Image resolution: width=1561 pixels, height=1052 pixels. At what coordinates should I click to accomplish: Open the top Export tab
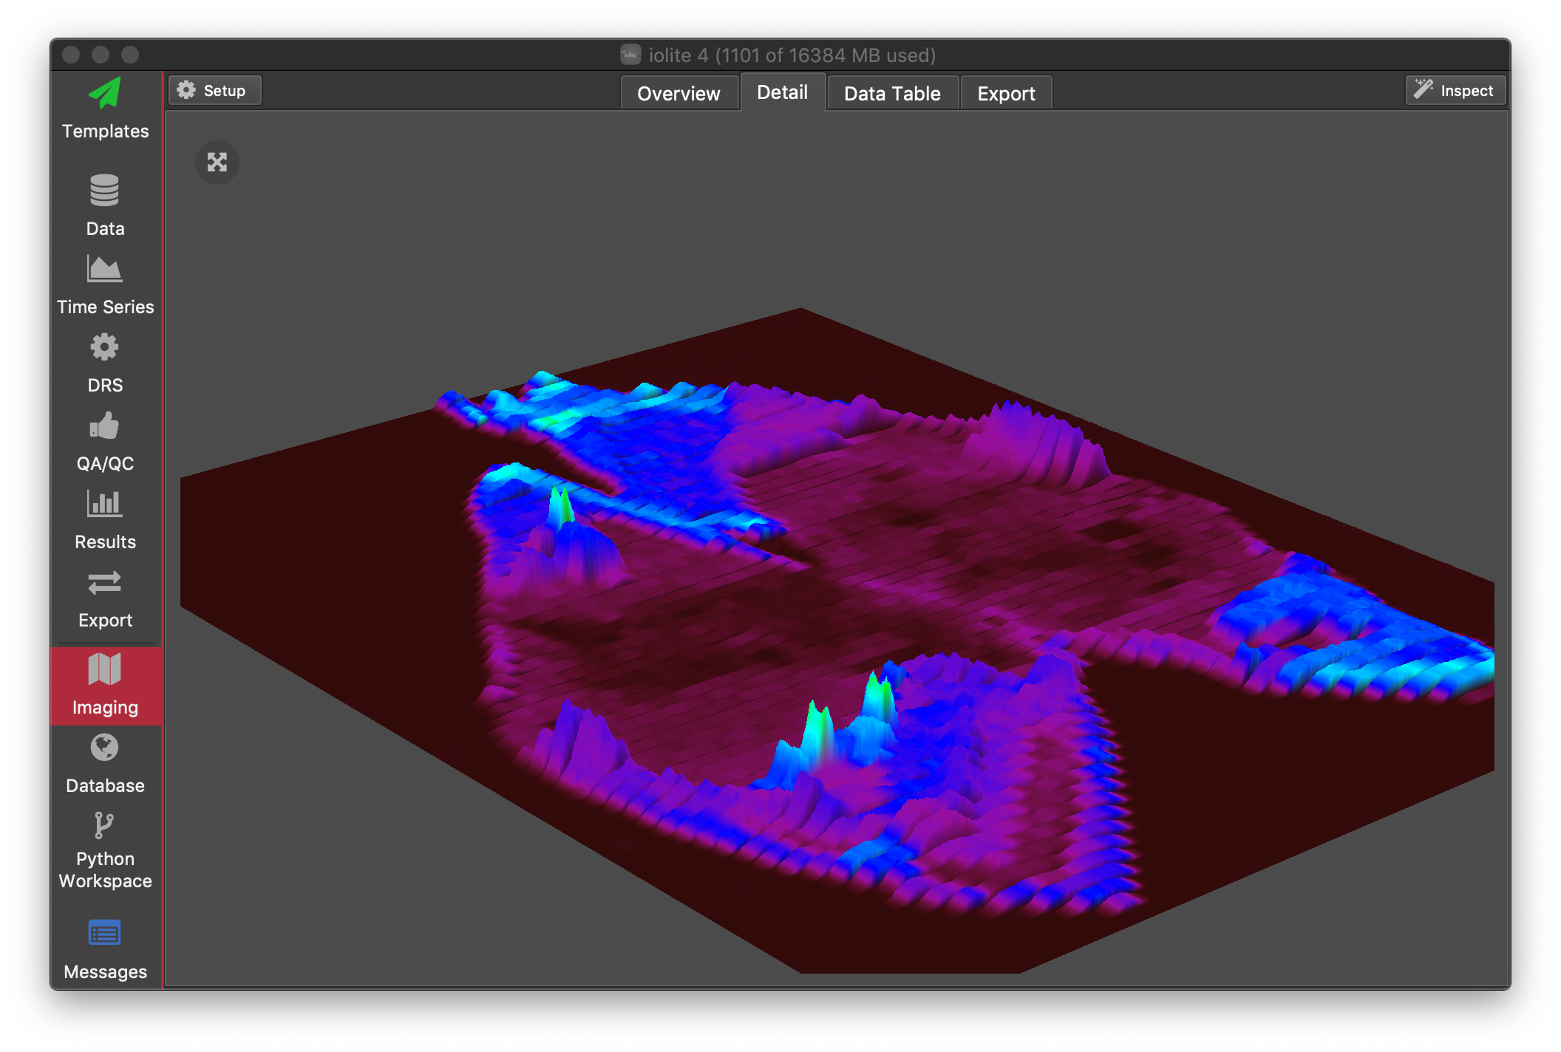coord(1006,93)
